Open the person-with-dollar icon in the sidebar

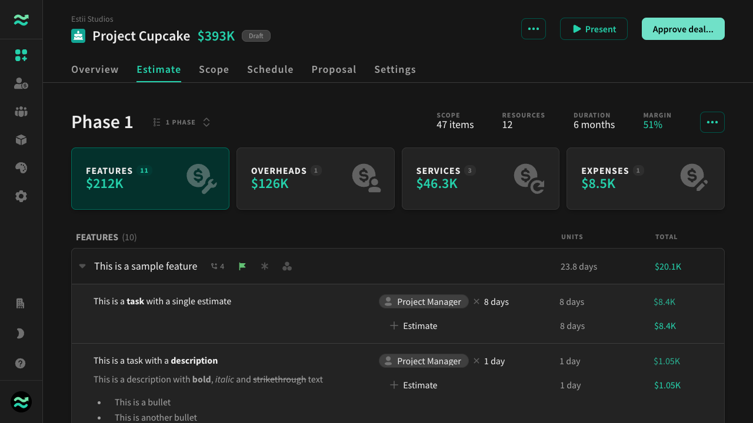click(x=21, y=83)
